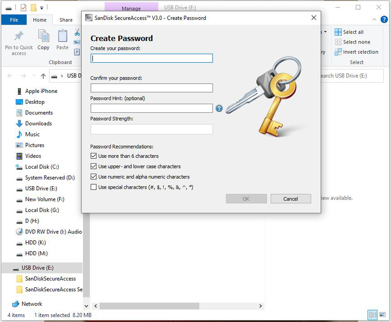Open the Manage tab in title bar
Image resolution: width=391 pixels, height=322 pixels.
pyautogui.click(x=131, y=8)
